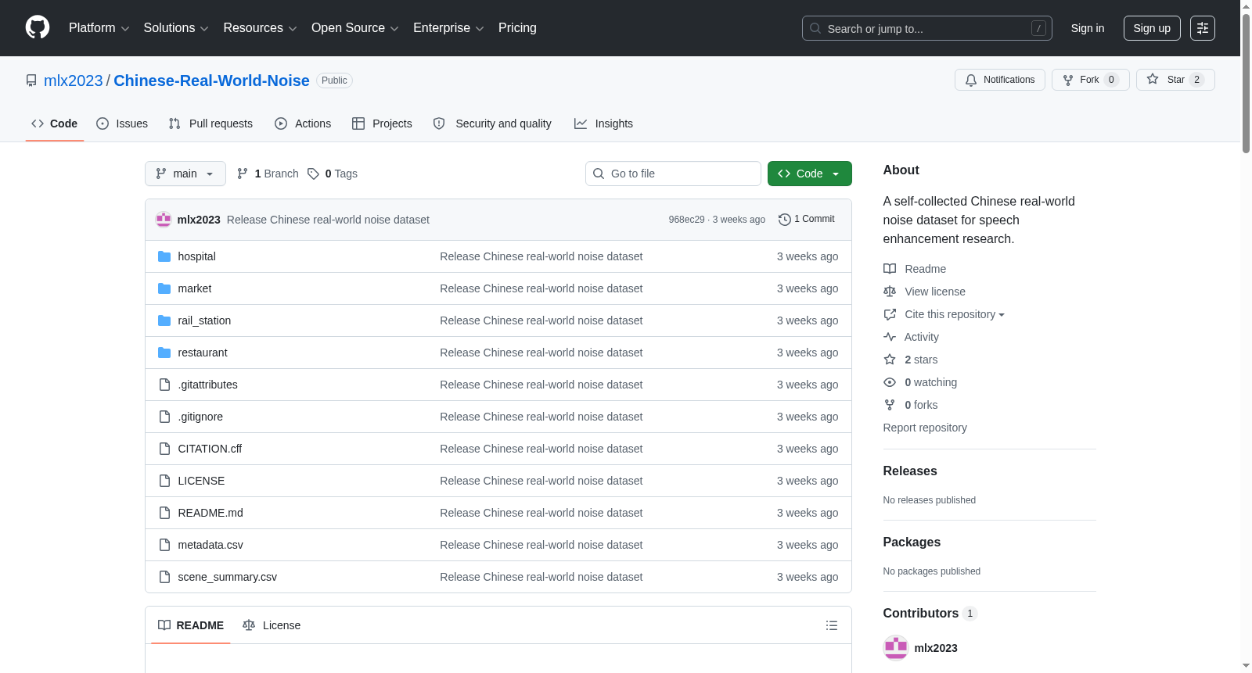Screen dimensions: 1252x673
Task: Click the branch icon beside 1 Branch
Action: pos(243,174)
